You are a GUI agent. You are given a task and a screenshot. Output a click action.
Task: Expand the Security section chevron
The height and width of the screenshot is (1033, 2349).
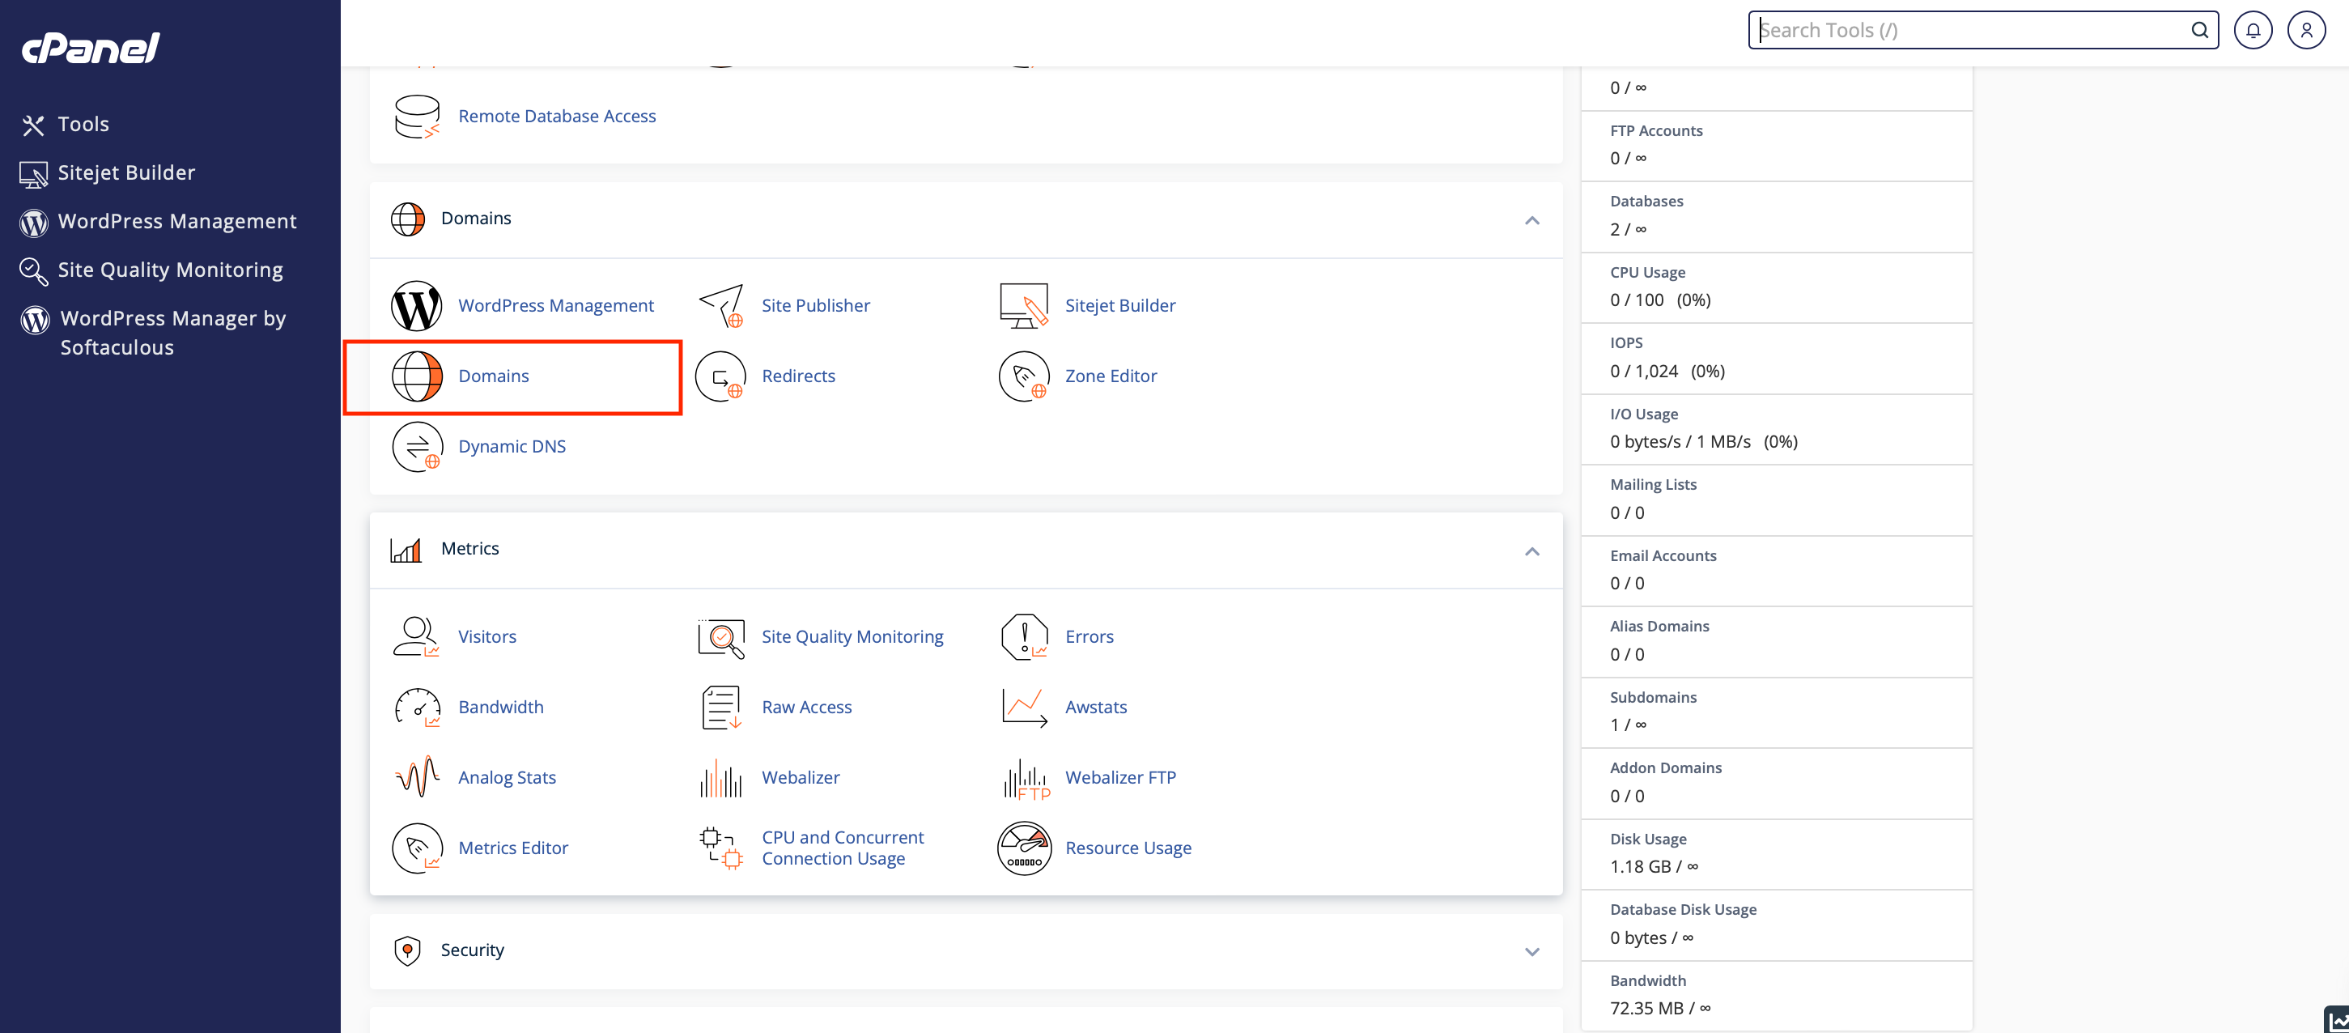pyautogui.click(x=1532, y=952)
